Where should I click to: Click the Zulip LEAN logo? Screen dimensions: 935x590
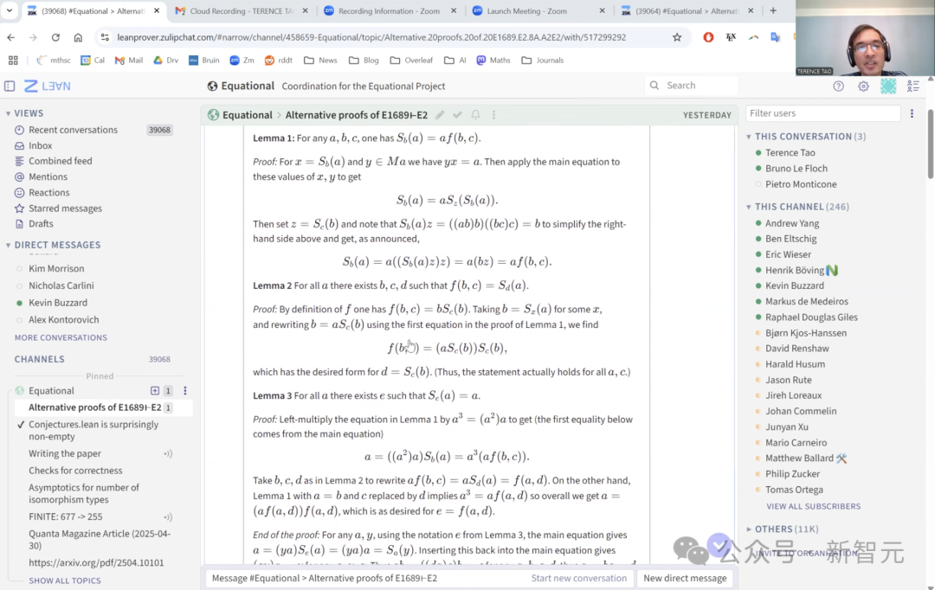pos(48,86)
